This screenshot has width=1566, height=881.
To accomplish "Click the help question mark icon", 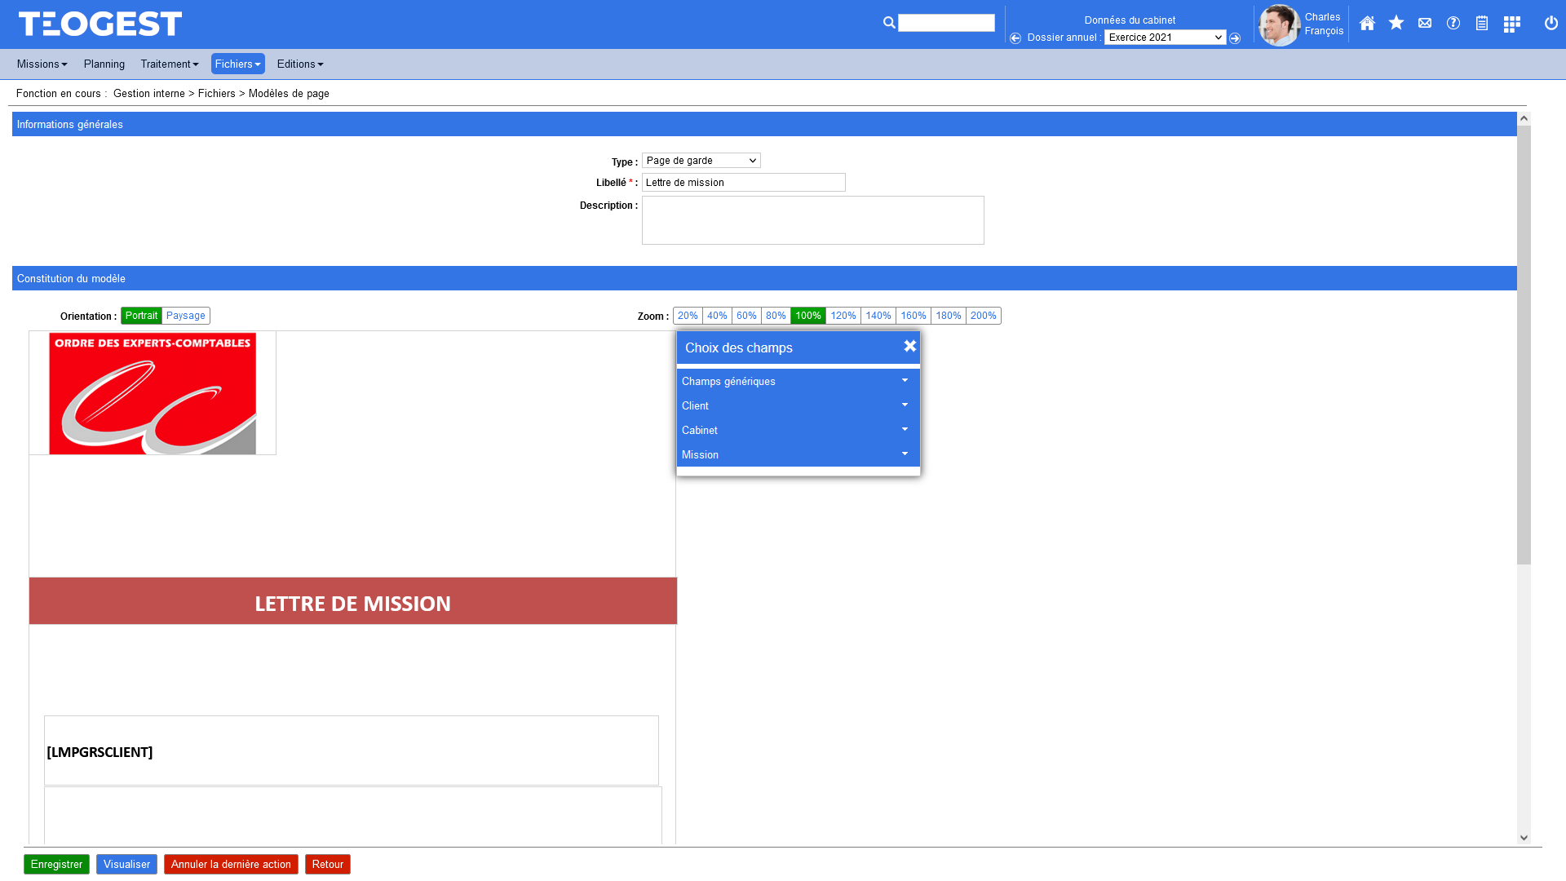I will pyautogui.click(x=1453, y=24).
